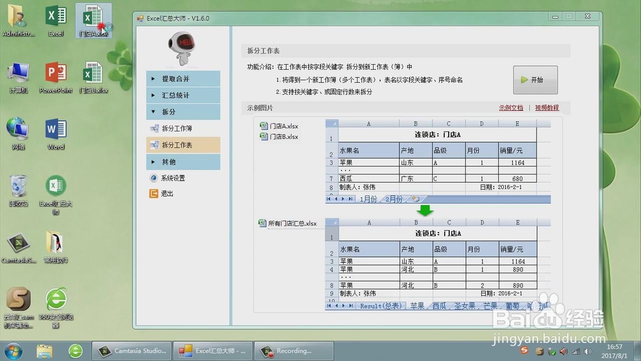641x361 pixels.
Task: Switch to Excel汇总大师 taskbar button
Action: point(213,351)
